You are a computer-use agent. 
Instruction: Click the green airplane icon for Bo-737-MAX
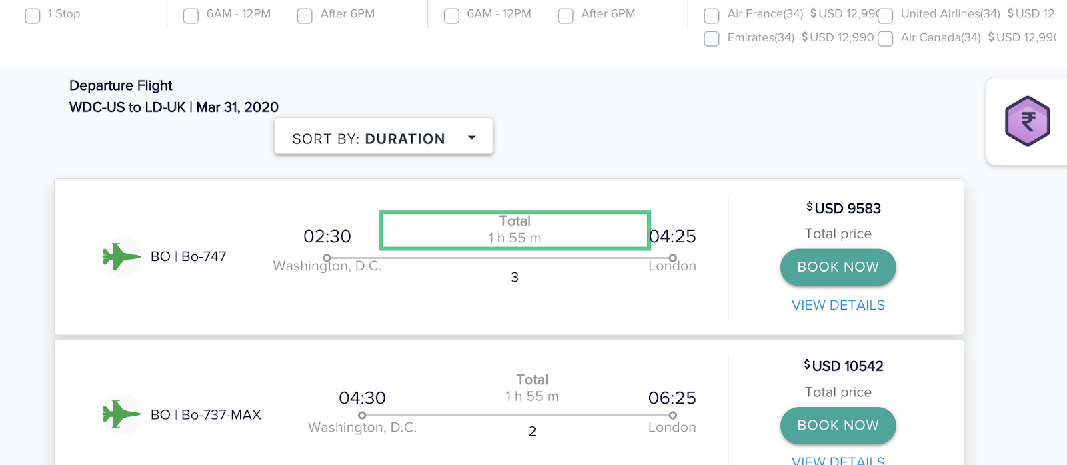121,414
